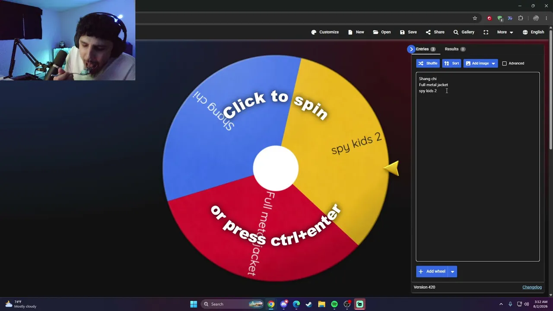
Task: Open Spotify from the taskbar
Action: (x=334, y=304)
